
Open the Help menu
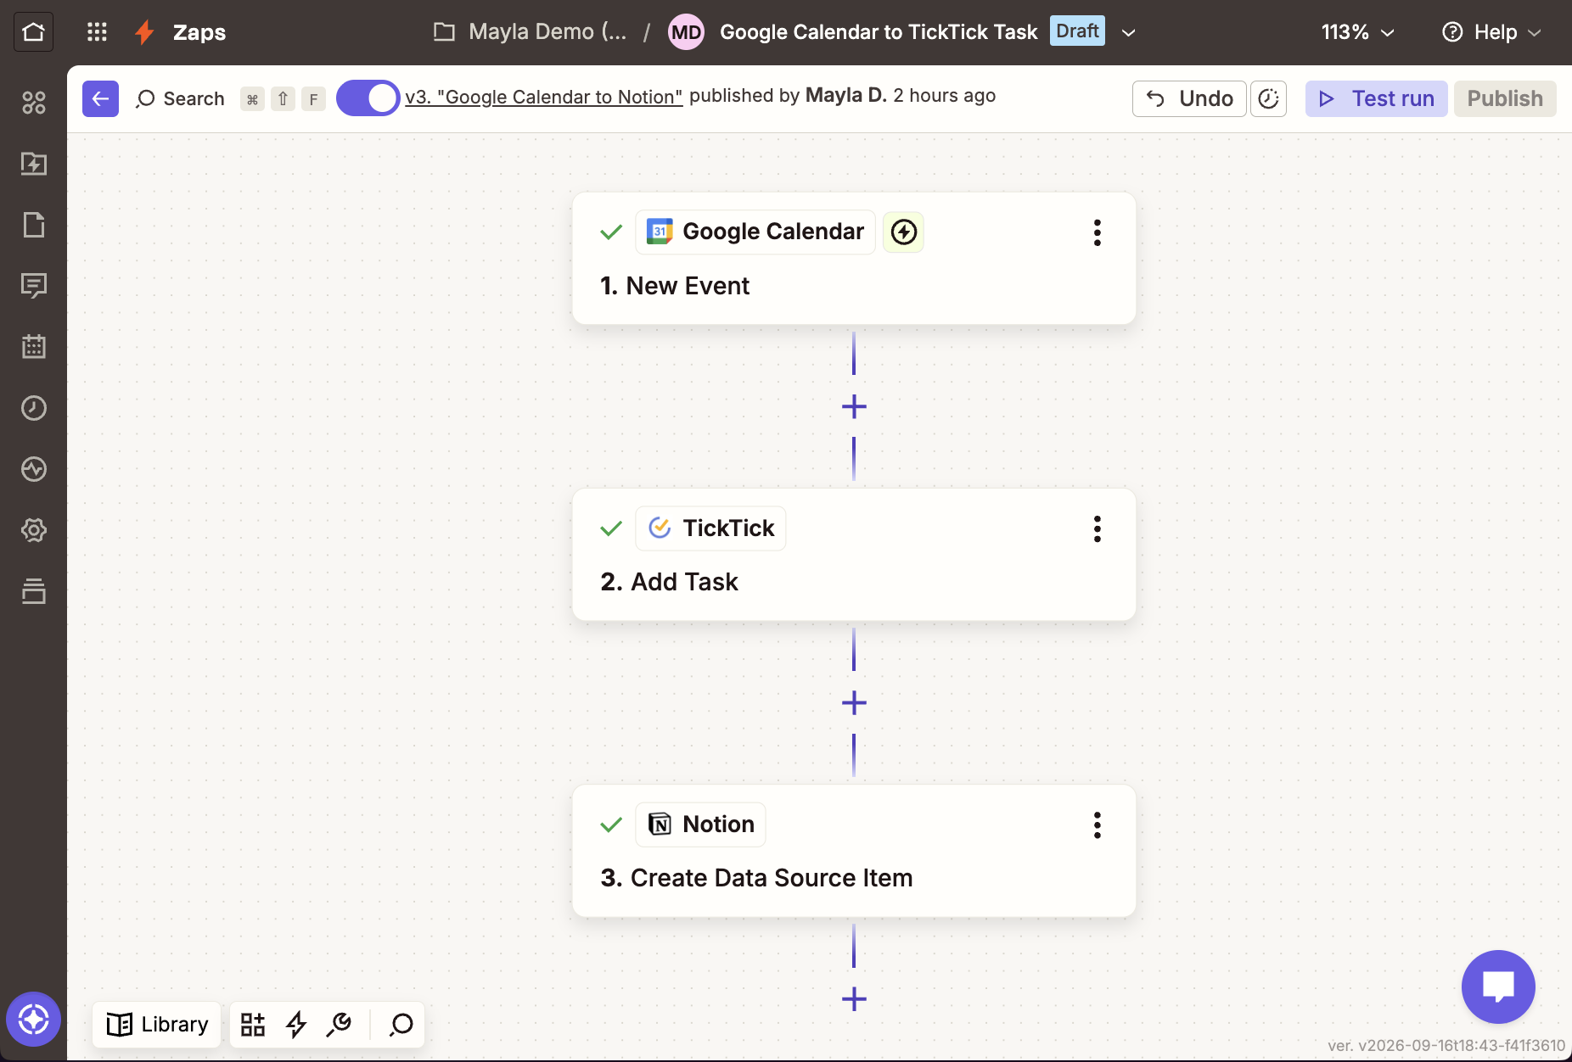[x=1491, y=32]
